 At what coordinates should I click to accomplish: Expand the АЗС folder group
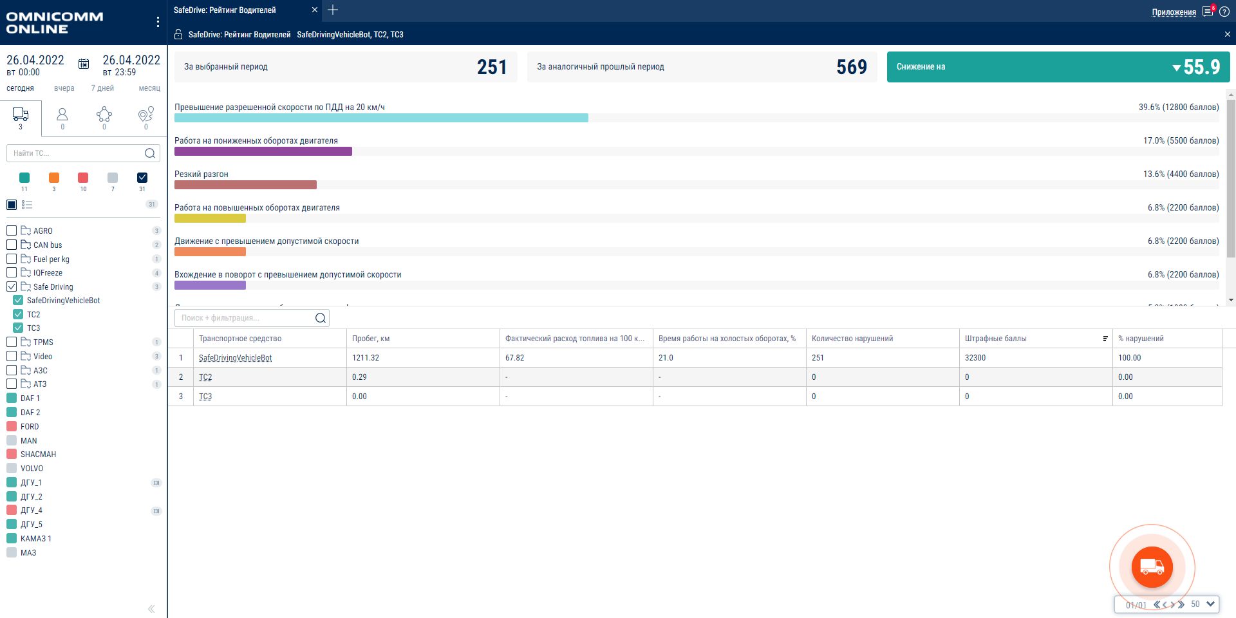[26, 370]
